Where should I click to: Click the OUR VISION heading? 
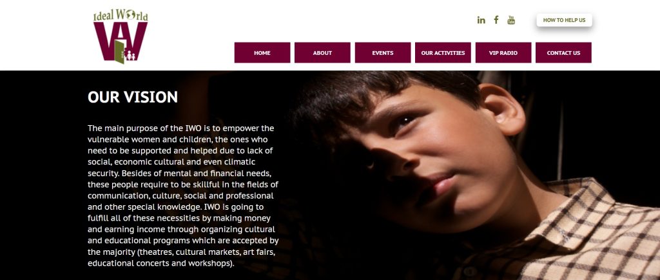pos(133,97)
